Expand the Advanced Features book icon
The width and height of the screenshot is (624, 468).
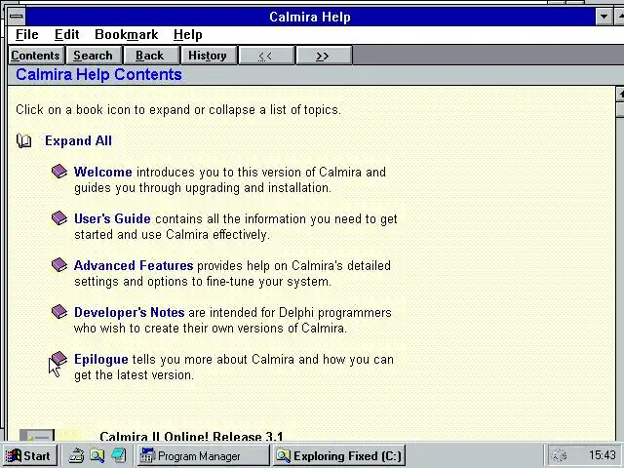(x=59, y=265)
